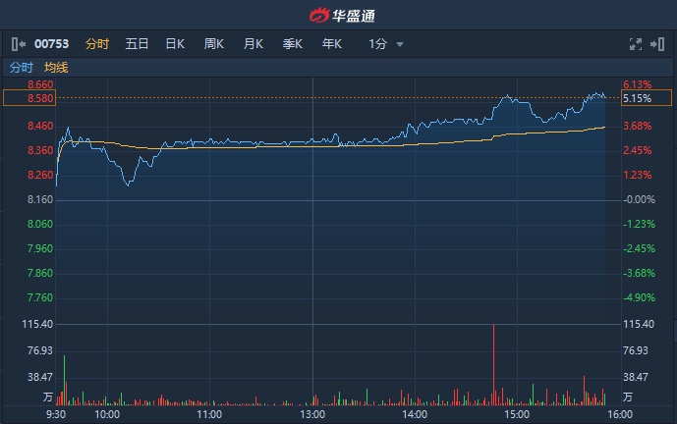Image resolution: width=677 pixels, height=424 pixels.
Task: Click the collapse-right panel icon
Action: [x=657, y=44]
